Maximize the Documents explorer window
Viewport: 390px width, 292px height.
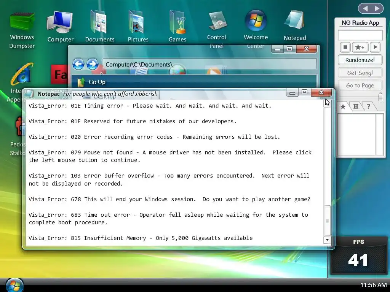(289, 49)
